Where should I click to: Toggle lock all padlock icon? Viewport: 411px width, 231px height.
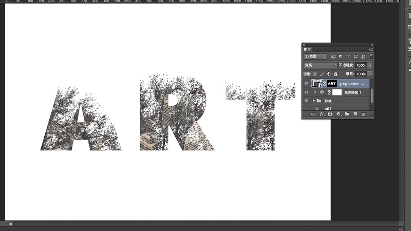(x=335, y=74)
